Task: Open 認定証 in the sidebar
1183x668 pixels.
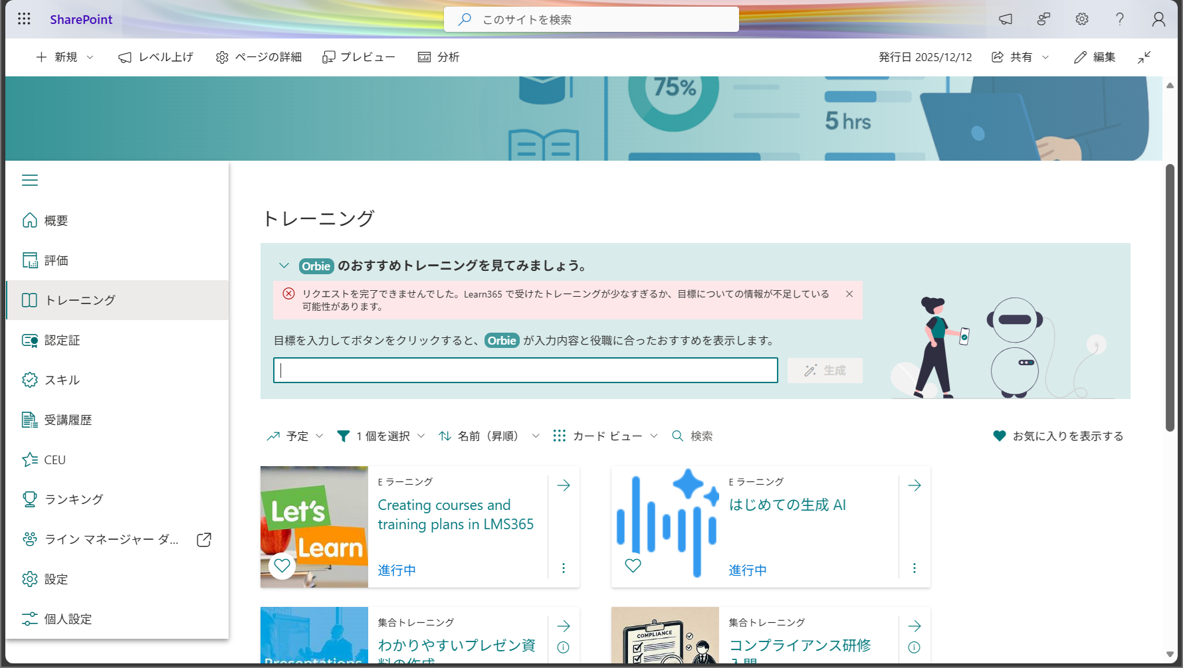Action: (x=117, y=340)
